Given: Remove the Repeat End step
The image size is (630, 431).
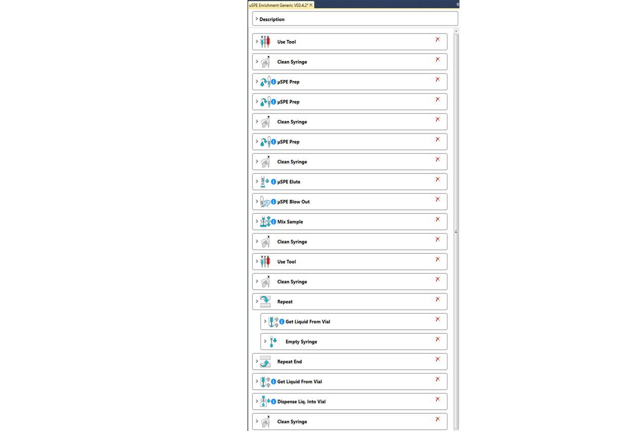Looking at the screenshot, I should tap(438, 359).
